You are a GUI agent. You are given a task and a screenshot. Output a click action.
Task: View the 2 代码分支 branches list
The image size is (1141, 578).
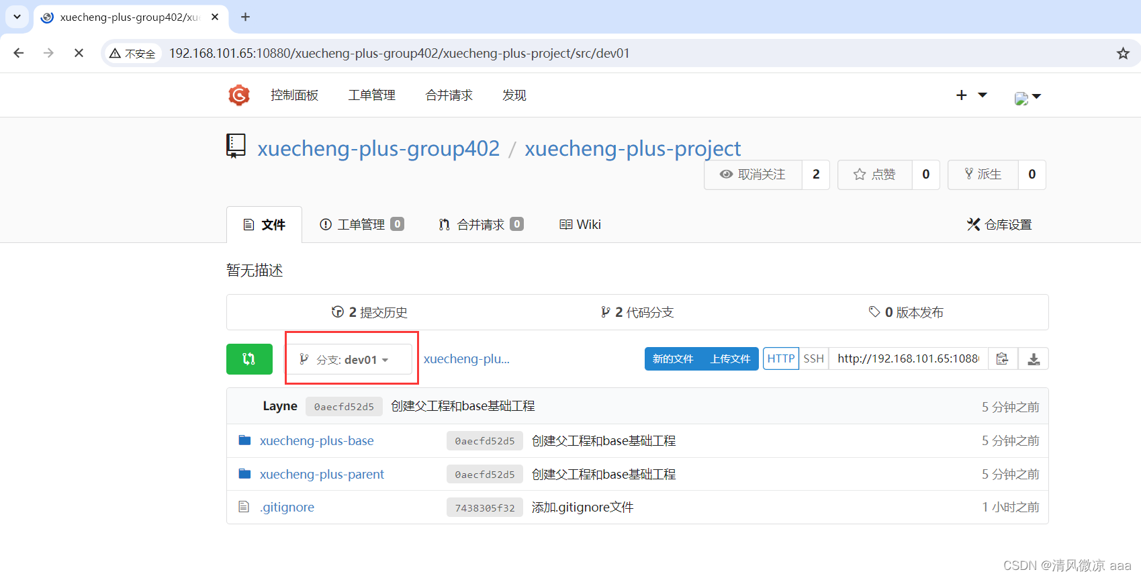click(x=637, y=312)
